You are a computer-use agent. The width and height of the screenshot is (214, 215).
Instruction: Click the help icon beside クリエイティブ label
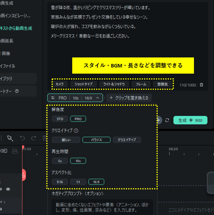click(x=76, y=131)
